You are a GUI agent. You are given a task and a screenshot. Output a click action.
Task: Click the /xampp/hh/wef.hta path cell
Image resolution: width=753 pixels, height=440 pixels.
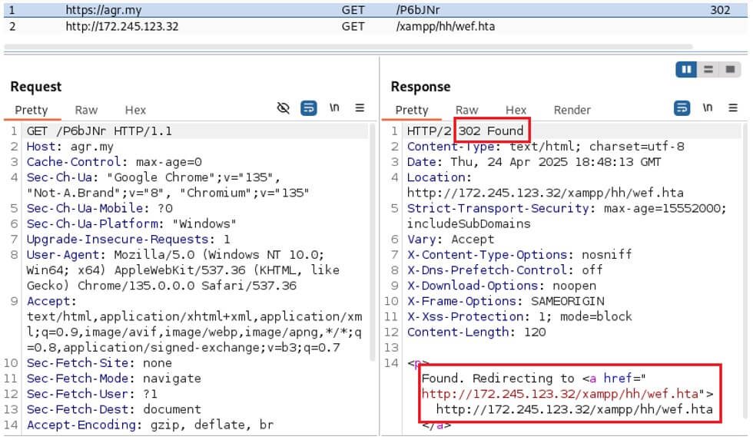tap(445, 26)
